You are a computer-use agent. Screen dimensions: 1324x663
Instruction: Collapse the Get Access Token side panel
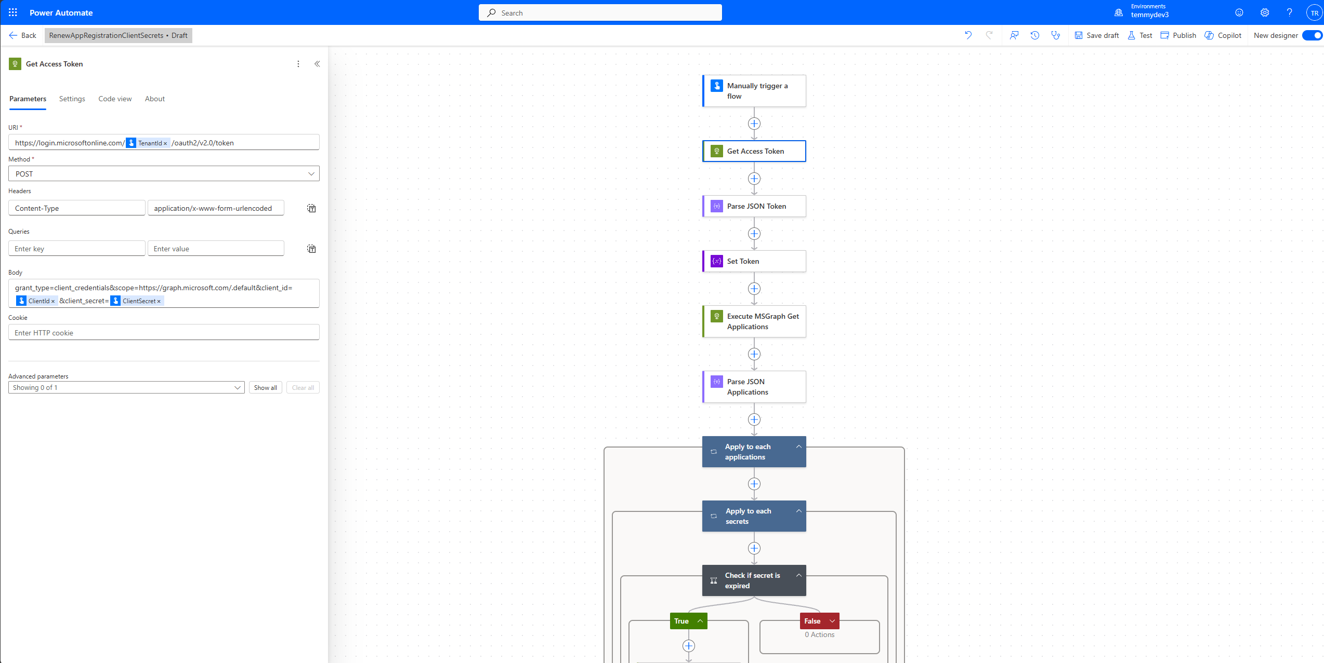point(317,64)
